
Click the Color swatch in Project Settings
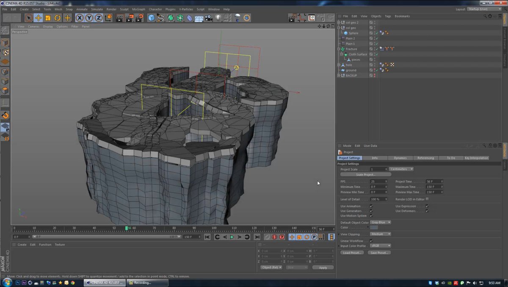[374, 227]
